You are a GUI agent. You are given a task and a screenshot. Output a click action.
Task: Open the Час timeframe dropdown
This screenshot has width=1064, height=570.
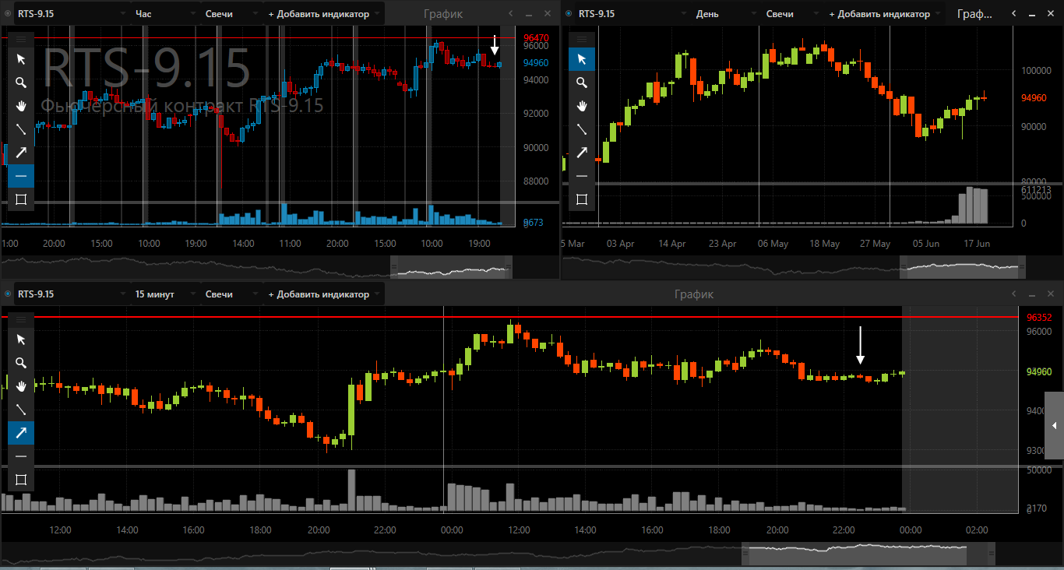point(165,14)
